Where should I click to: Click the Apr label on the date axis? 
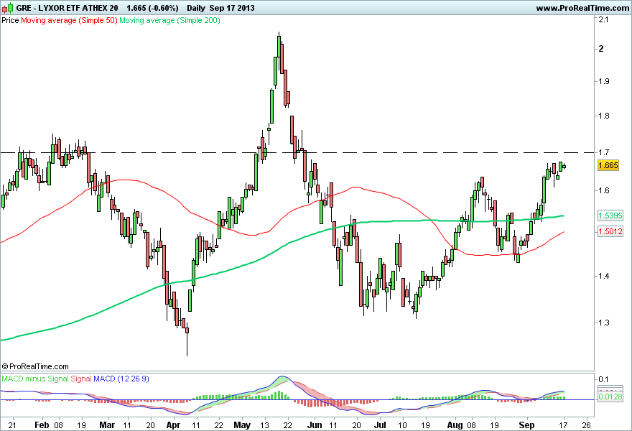[x=173, y=425]
